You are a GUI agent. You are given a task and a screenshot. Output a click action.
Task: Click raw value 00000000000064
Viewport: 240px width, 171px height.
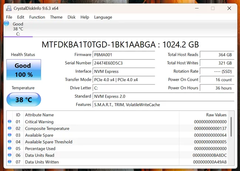(x=210, y=135)
